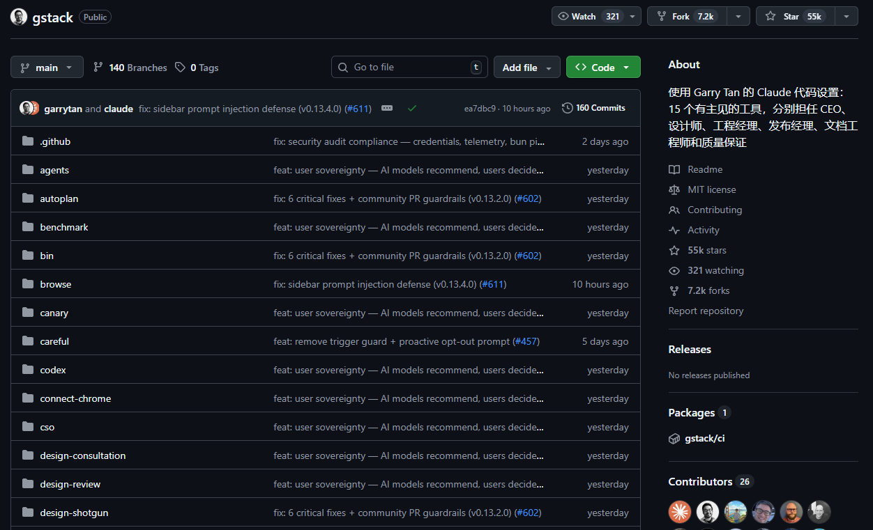Click the gstack/ci package
The width and height of the screenshot is (873, 530).
click(x=704, y=438)
